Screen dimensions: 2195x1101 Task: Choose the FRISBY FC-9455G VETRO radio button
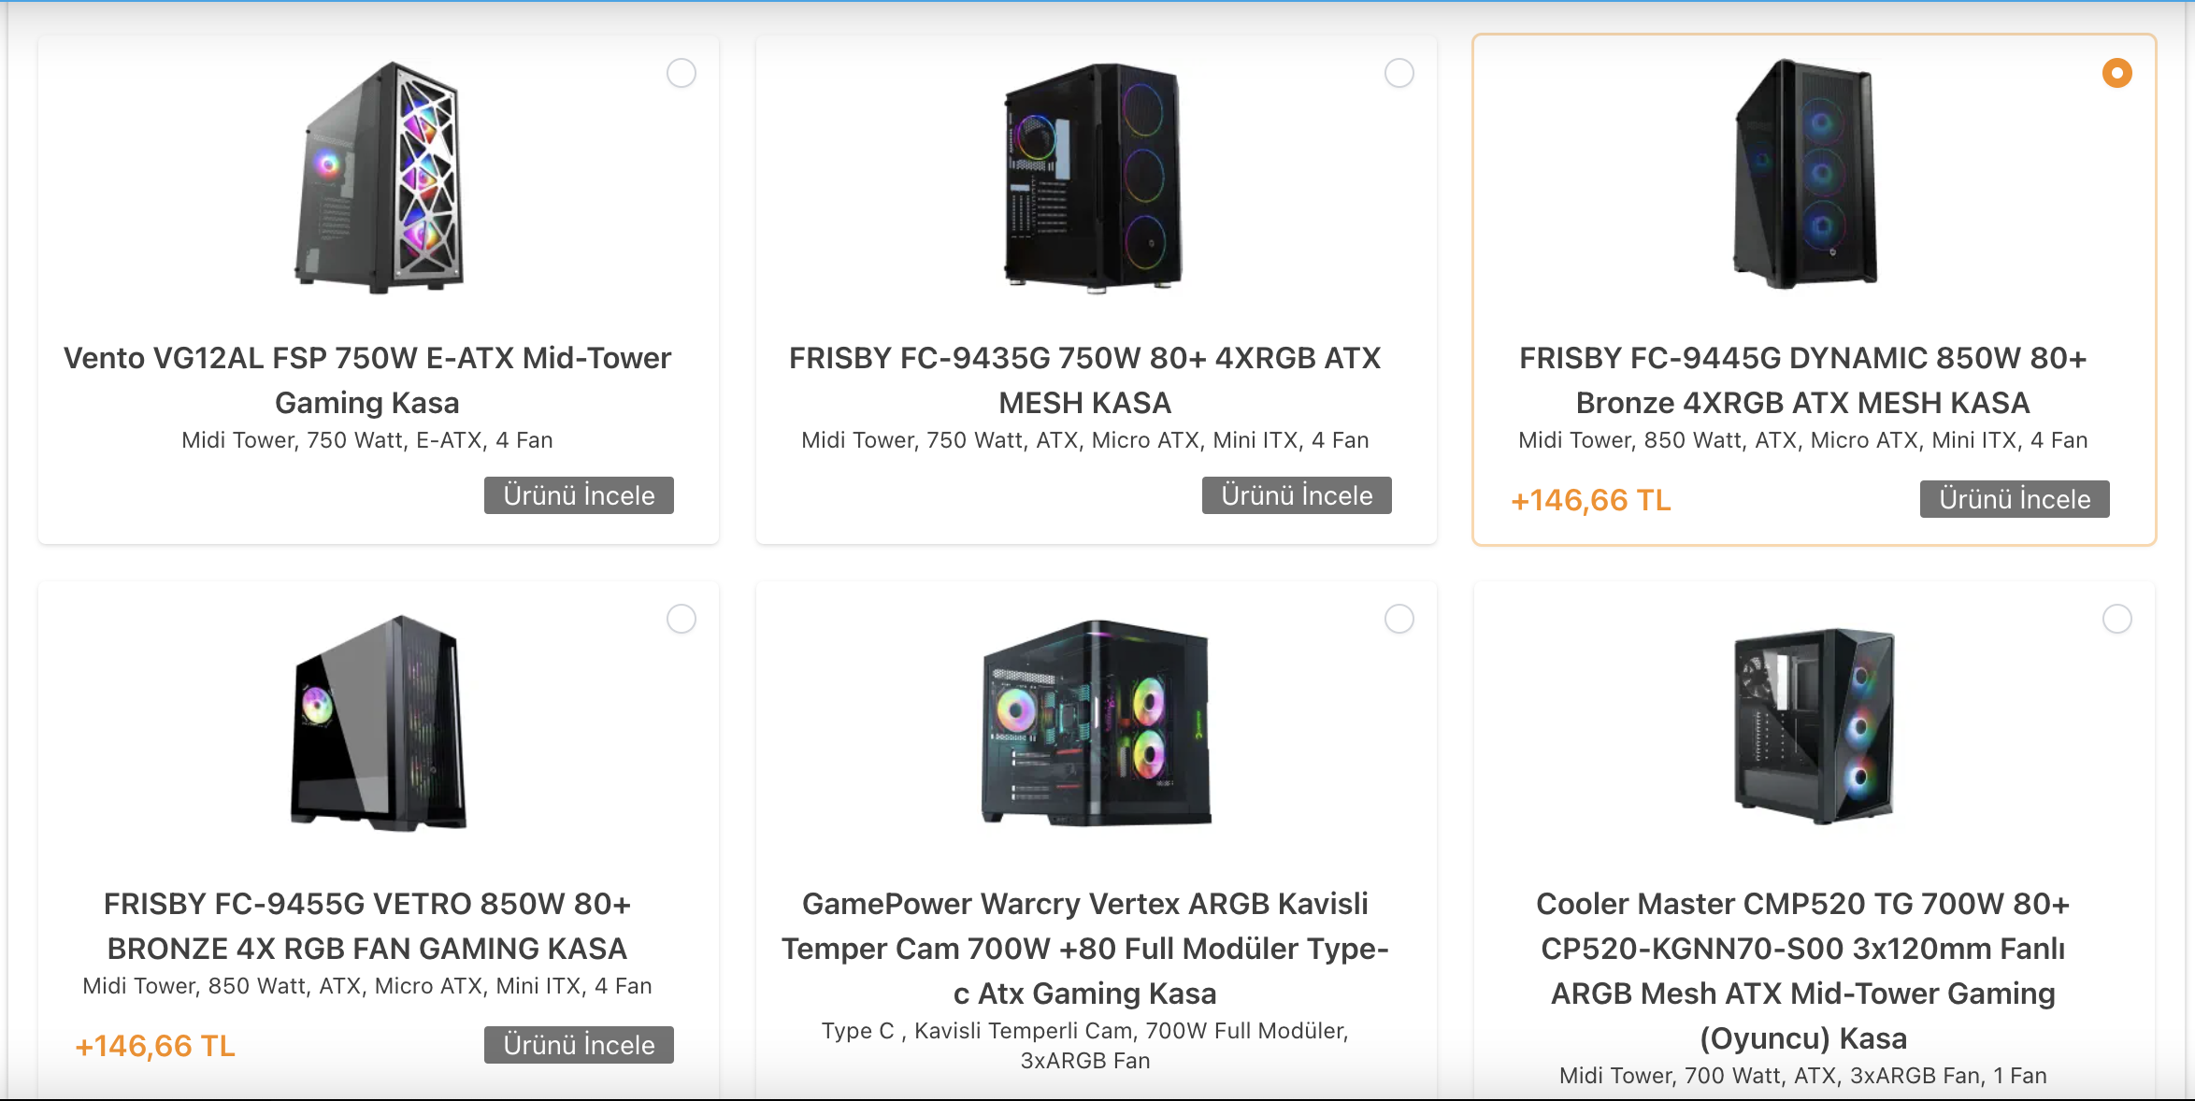(x=681, y=619)
